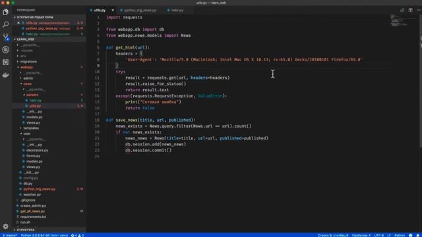Screen dimensions: 422x237
Task: Expand the migrations folder
Action: [28, 61]
